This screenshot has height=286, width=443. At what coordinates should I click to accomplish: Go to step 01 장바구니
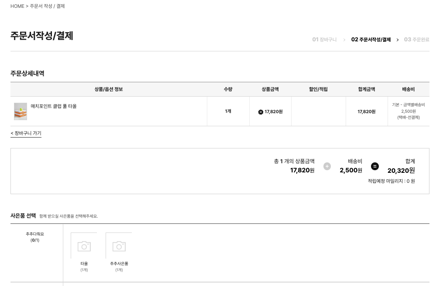coord(324,40)
